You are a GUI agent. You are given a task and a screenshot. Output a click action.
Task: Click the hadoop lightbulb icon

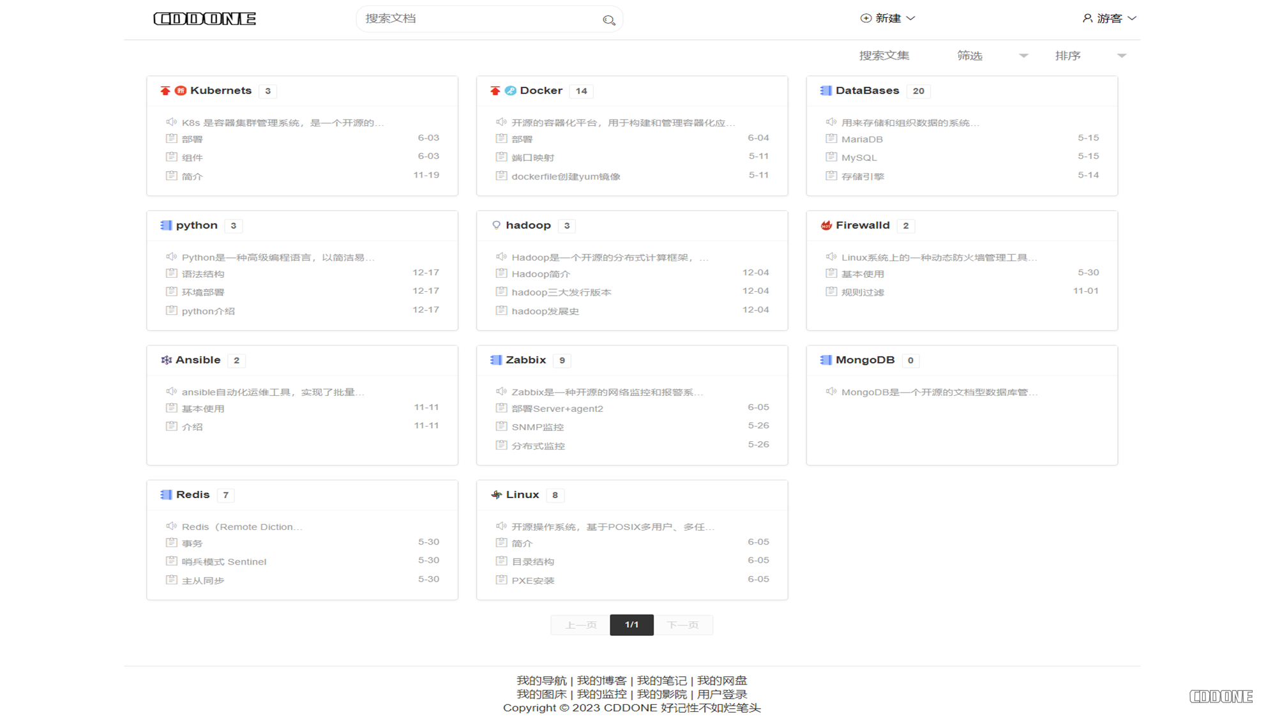pos(497,225)
